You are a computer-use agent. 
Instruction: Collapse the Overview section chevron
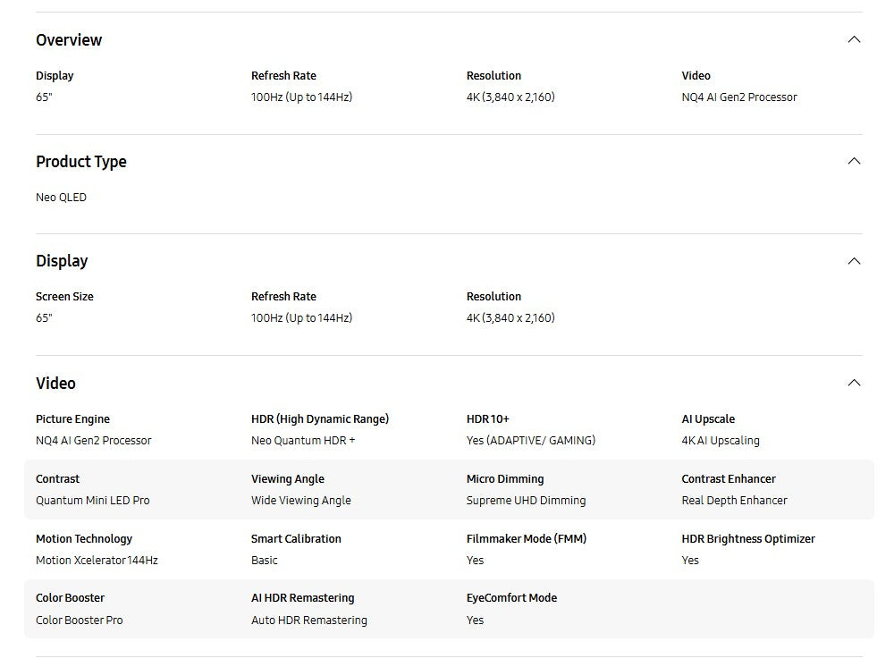click(x=854, y=39)
